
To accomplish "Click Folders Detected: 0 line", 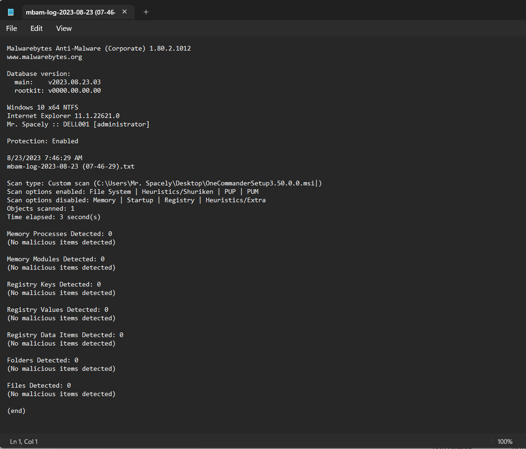I will tap(43, 360).
